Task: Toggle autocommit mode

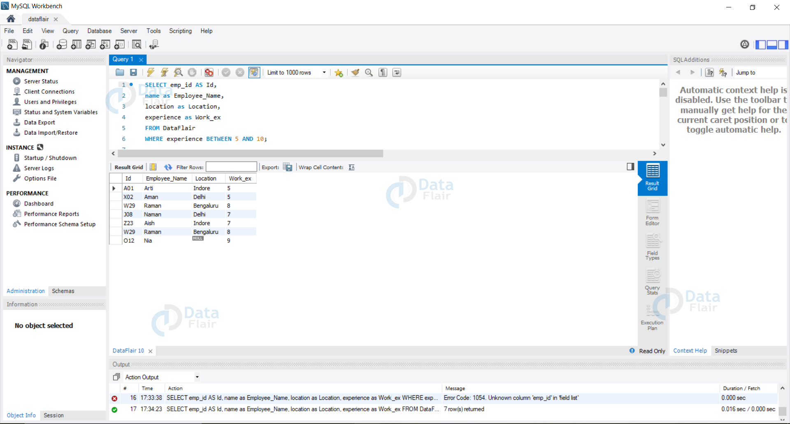Action: [x=254, y=73]
